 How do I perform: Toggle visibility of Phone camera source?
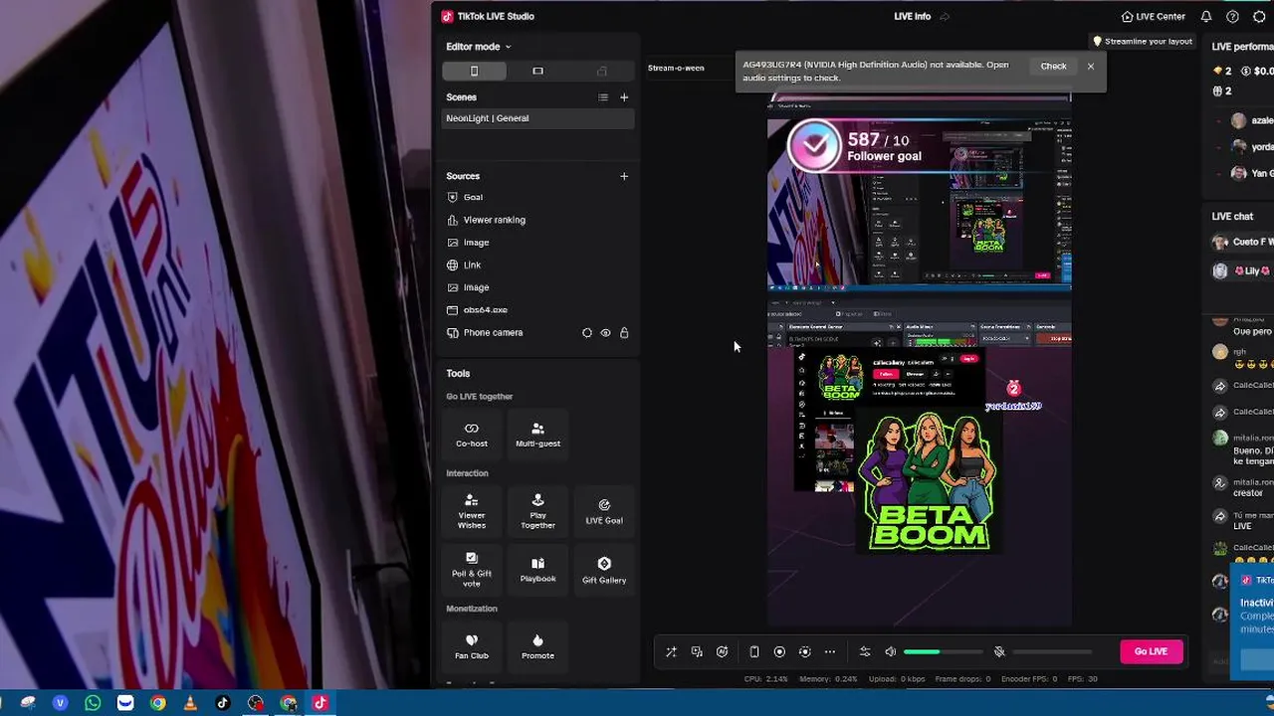click(x=605, y=333)
